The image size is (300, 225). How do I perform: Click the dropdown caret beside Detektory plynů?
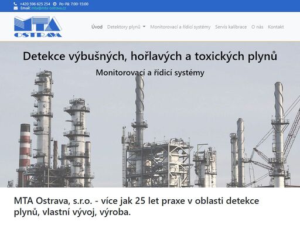(x=144, y=26)
